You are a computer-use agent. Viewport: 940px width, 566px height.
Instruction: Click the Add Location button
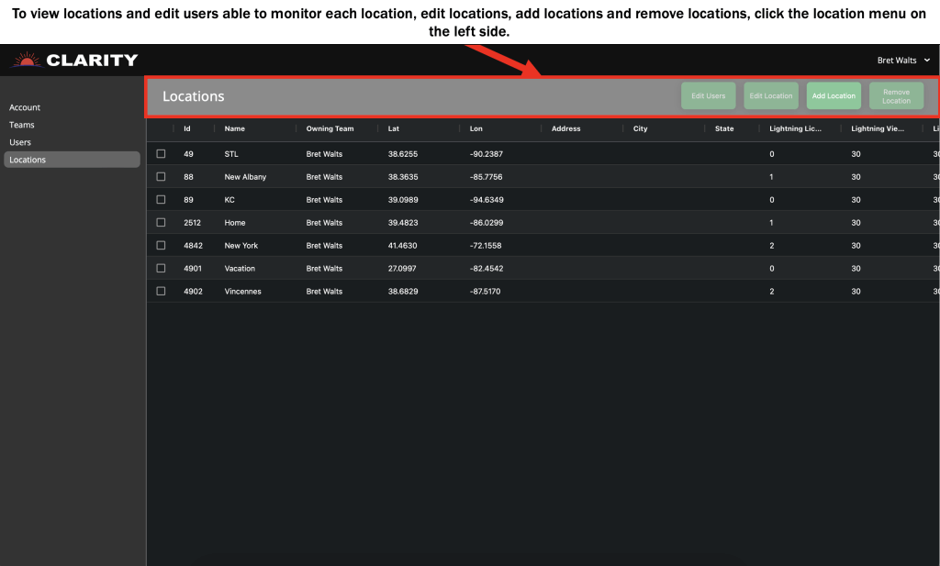[x=834, y=96]
